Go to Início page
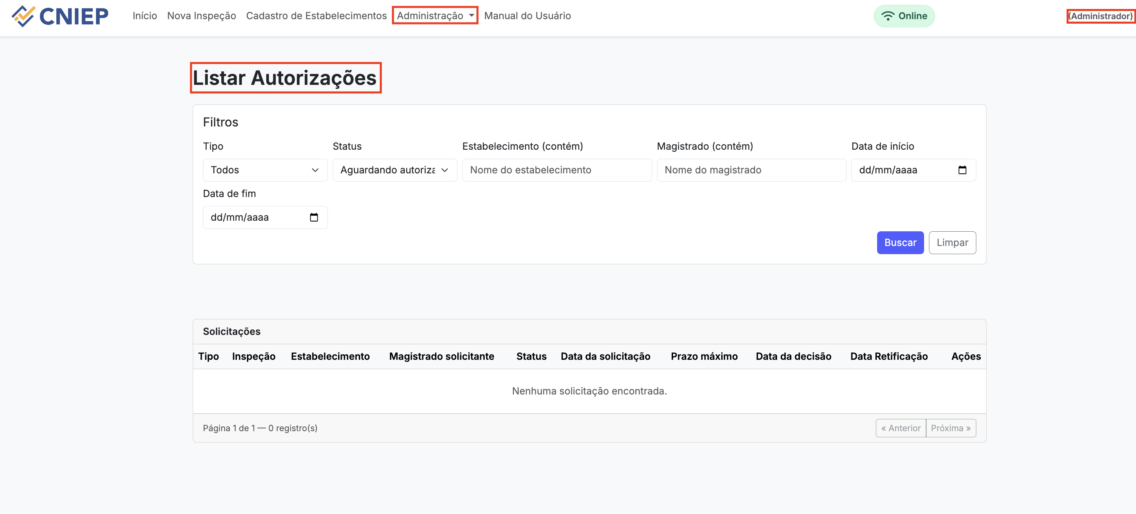Screen dimensions: 1136x514 tap(145, 16)
